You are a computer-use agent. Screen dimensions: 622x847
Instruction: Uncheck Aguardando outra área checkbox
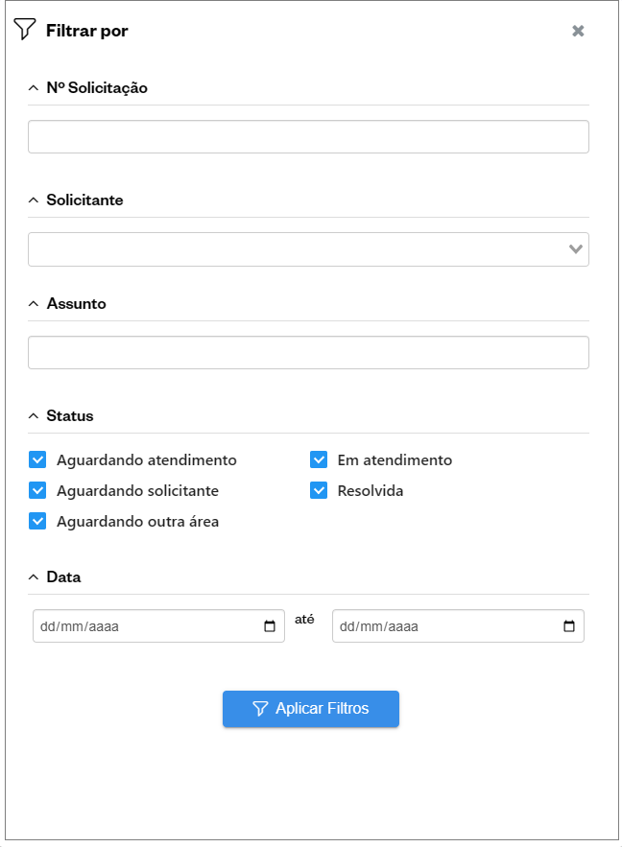37,521
